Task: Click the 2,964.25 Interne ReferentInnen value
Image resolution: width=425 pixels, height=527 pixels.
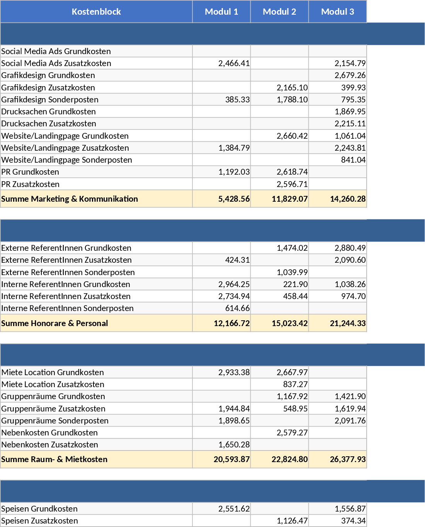Action: click(x=234, y=284)
